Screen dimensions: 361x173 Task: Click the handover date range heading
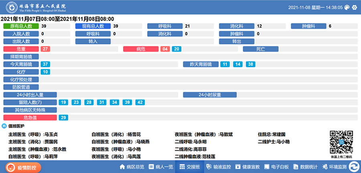coord(57,19)
